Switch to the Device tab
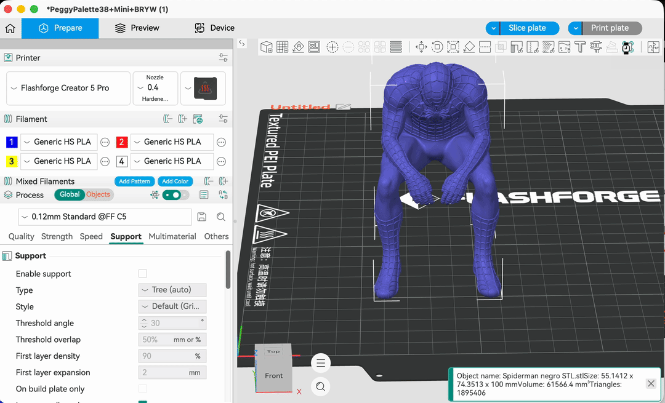The image size is (665, 403). [214, 28]
